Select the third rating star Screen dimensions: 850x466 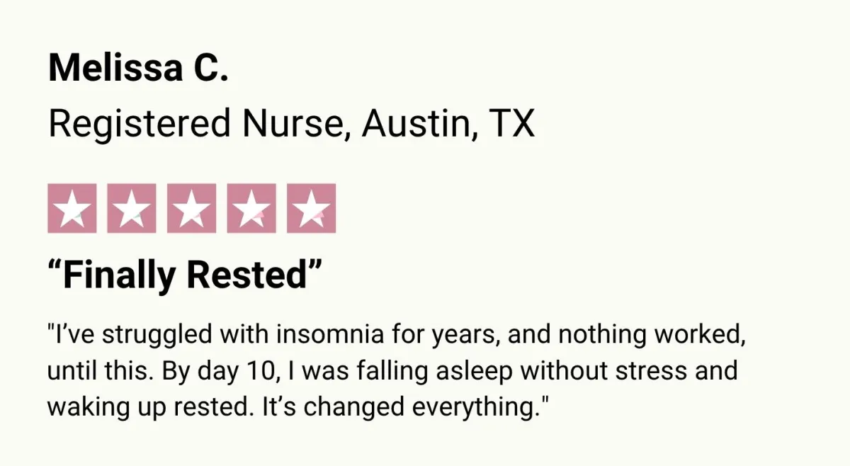point(191,208)
